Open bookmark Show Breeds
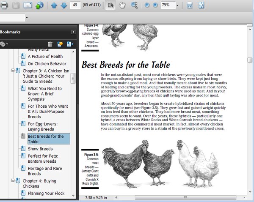Image resolution: width=254 pixels, height=202 pixels. tap(40, 149)
